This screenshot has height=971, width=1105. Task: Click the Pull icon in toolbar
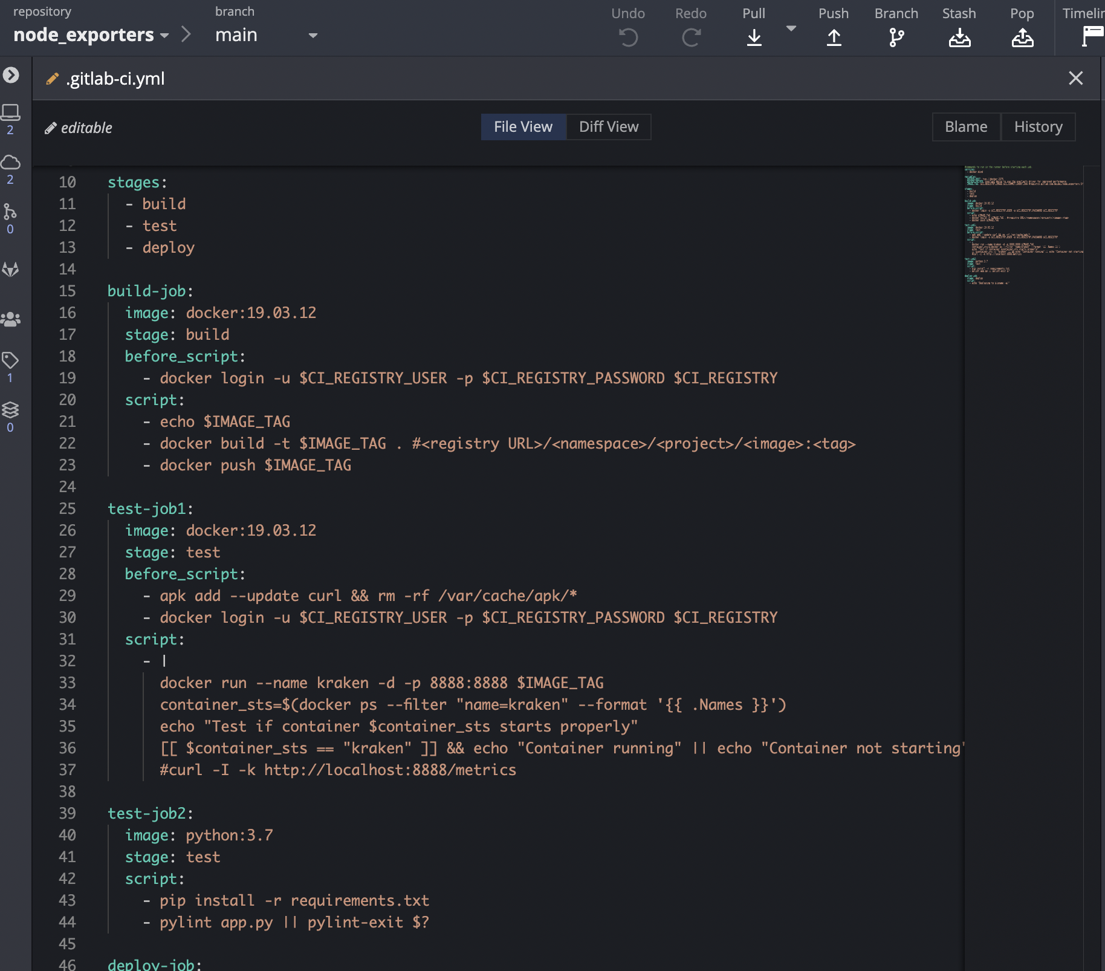click(754, 37)
